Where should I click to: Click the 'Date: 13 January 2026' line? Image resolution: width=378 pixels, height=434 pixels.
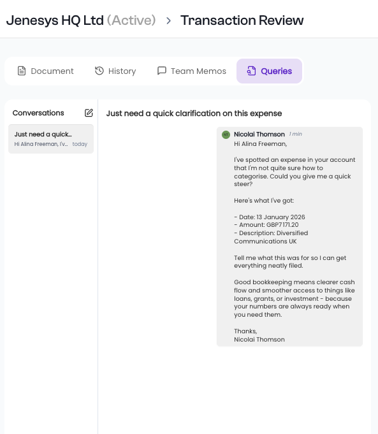coord(270,217)
